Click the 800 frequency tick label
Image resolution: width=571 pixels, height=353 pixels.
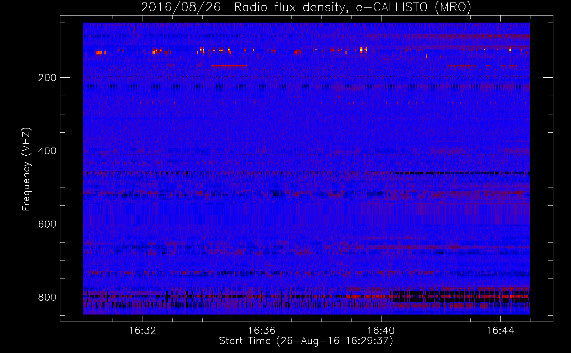point(47,297)
